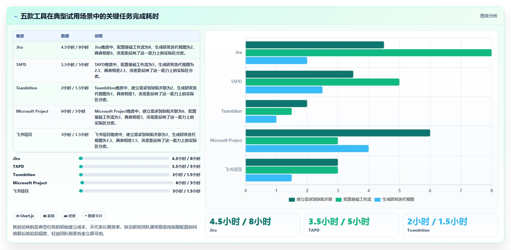Open the Teambition 2小时 / 1.5小时 data card
511x250 pixels.
pyautogui.click(x=450, y=225)
